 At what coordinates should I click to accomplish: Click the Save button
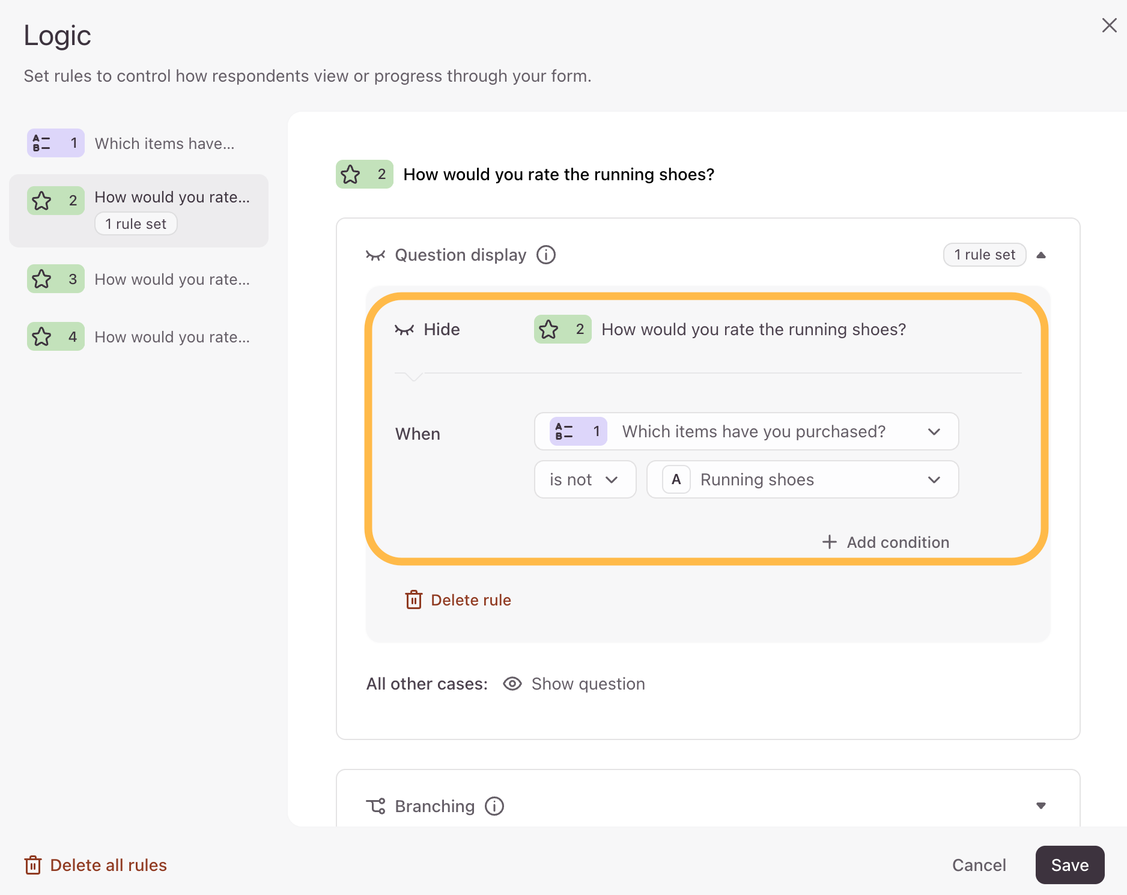tap(1070, 865)
